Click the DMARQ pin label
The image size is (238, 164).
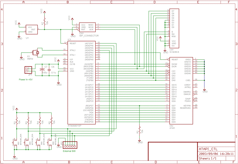[187, 92]
